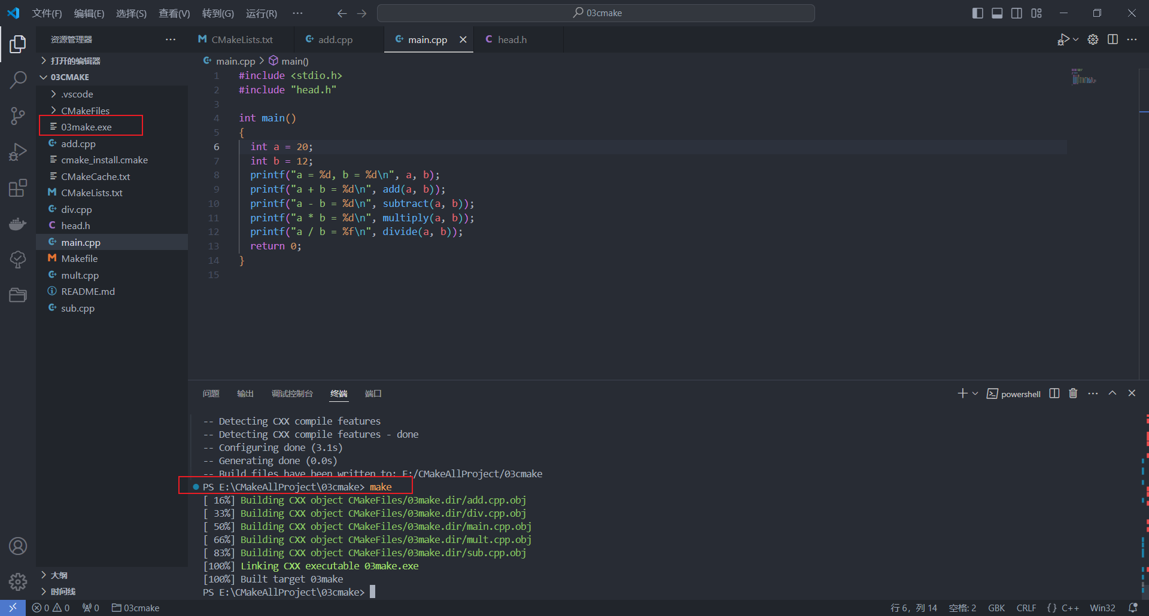Expand the .vscode folder
The width and height of the screenshot is (1149, 616).
[x=77, y=94]
